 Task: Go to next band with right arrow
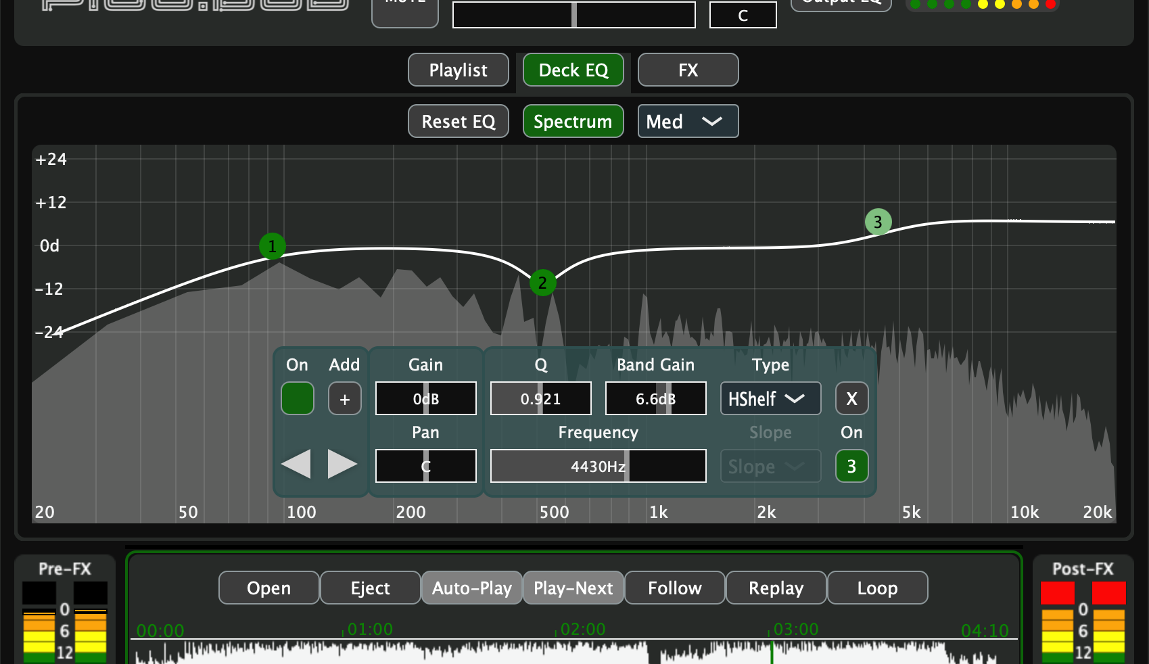coord(342,464)
